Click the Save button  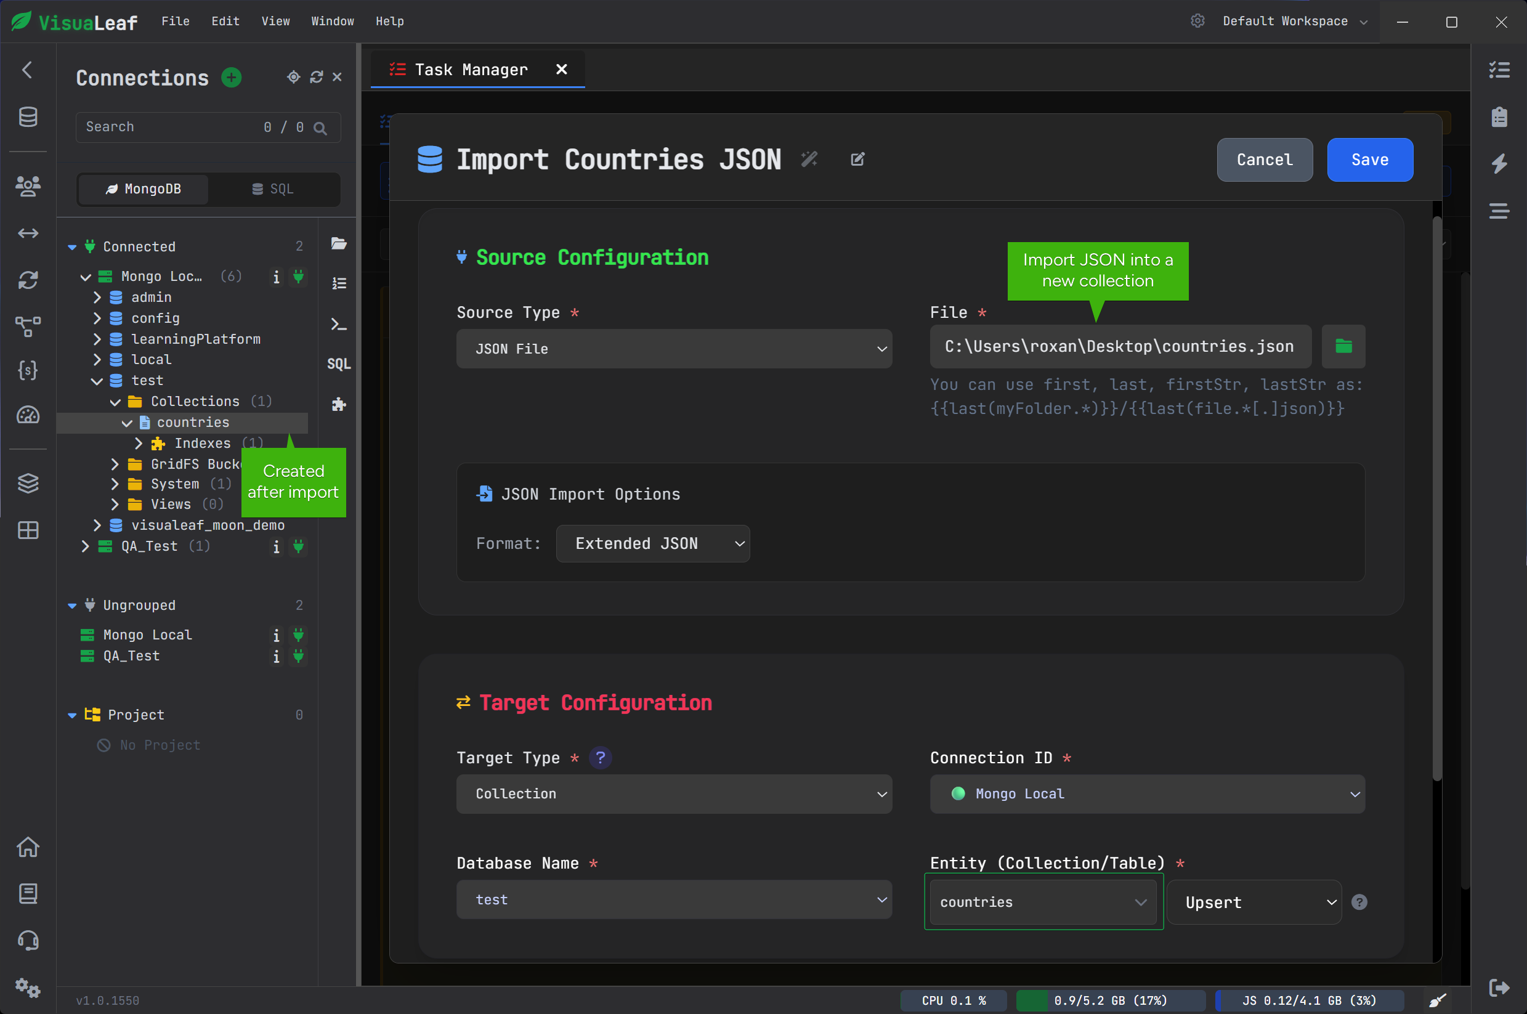pos(1370,160)
